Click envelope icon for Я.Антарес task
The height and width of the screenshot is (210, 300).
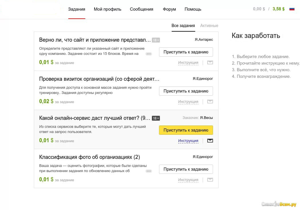(x=210, y=62)
